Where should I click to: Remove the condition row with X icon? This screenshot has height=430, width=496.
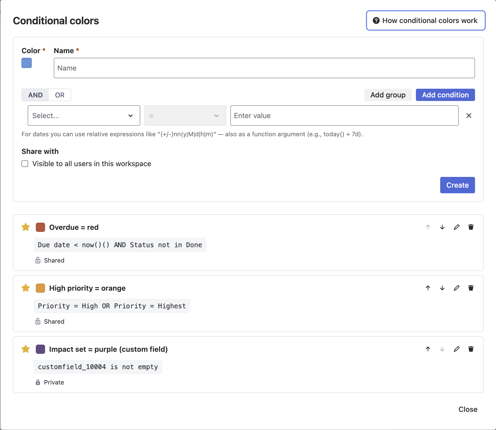pyautogui.click(x=469, y=116)
